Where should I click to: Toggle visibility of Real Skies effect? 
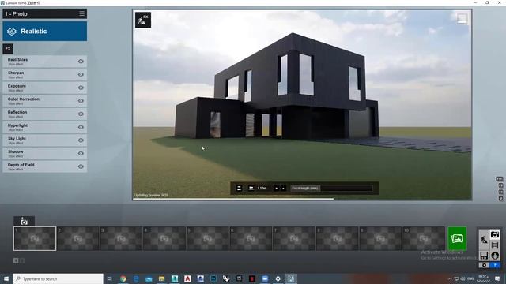click(81, 62)
